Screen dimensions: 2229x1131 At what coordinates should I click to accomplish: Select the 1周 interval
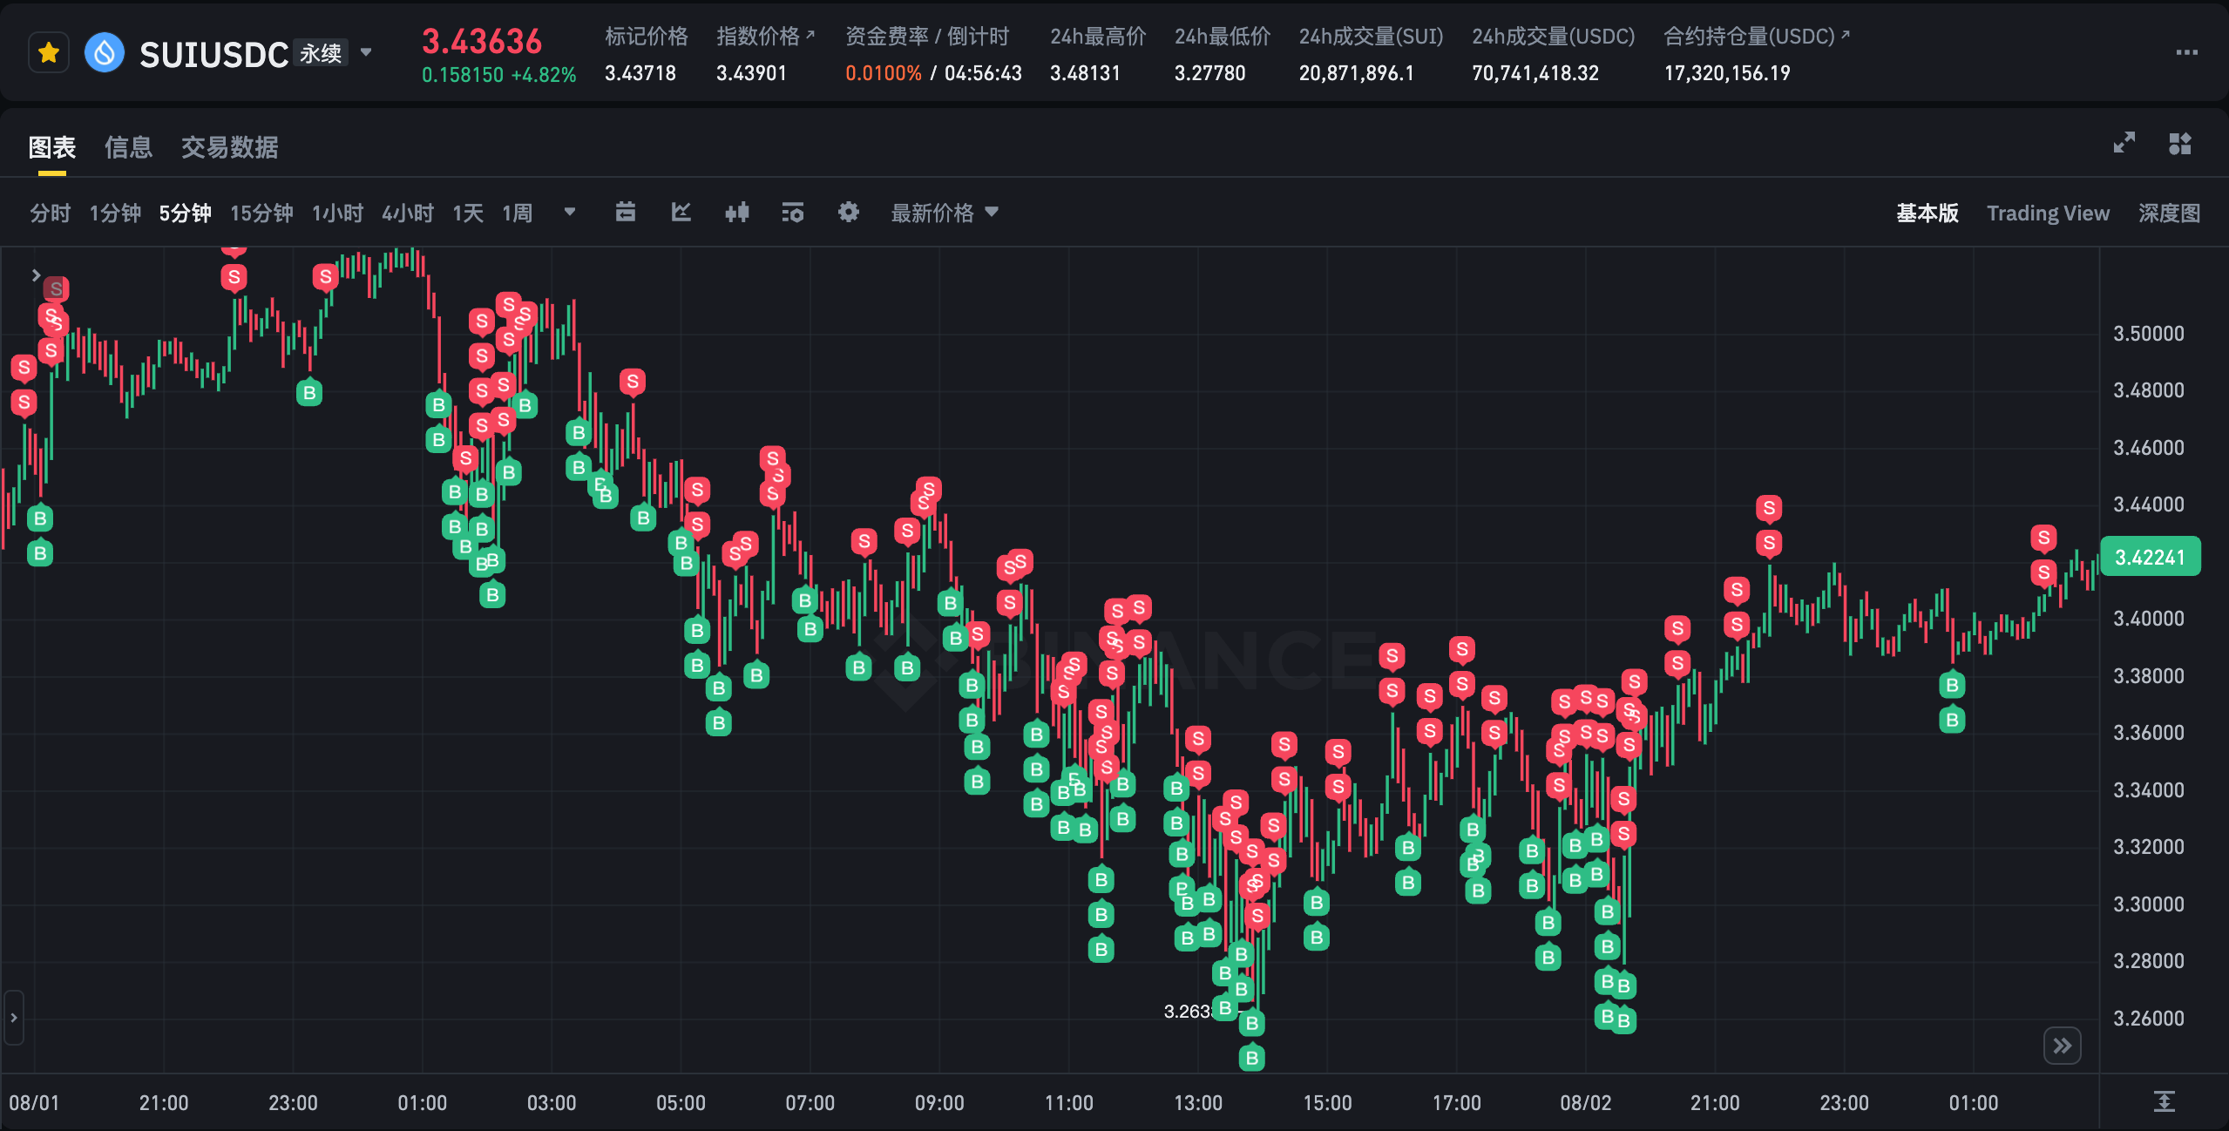518,213
